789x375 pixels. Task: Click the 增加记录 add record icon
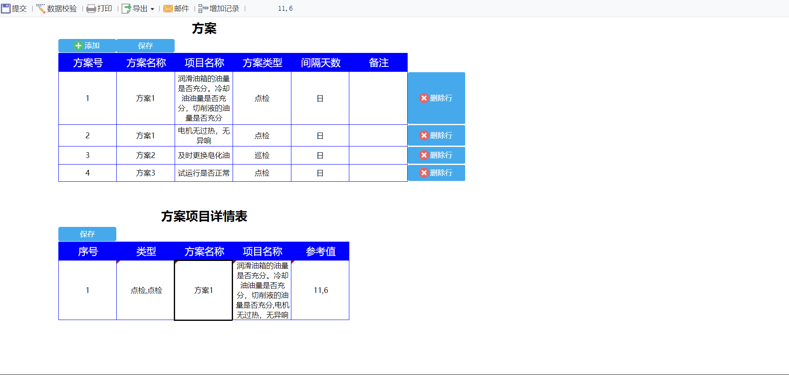point(203,8)
